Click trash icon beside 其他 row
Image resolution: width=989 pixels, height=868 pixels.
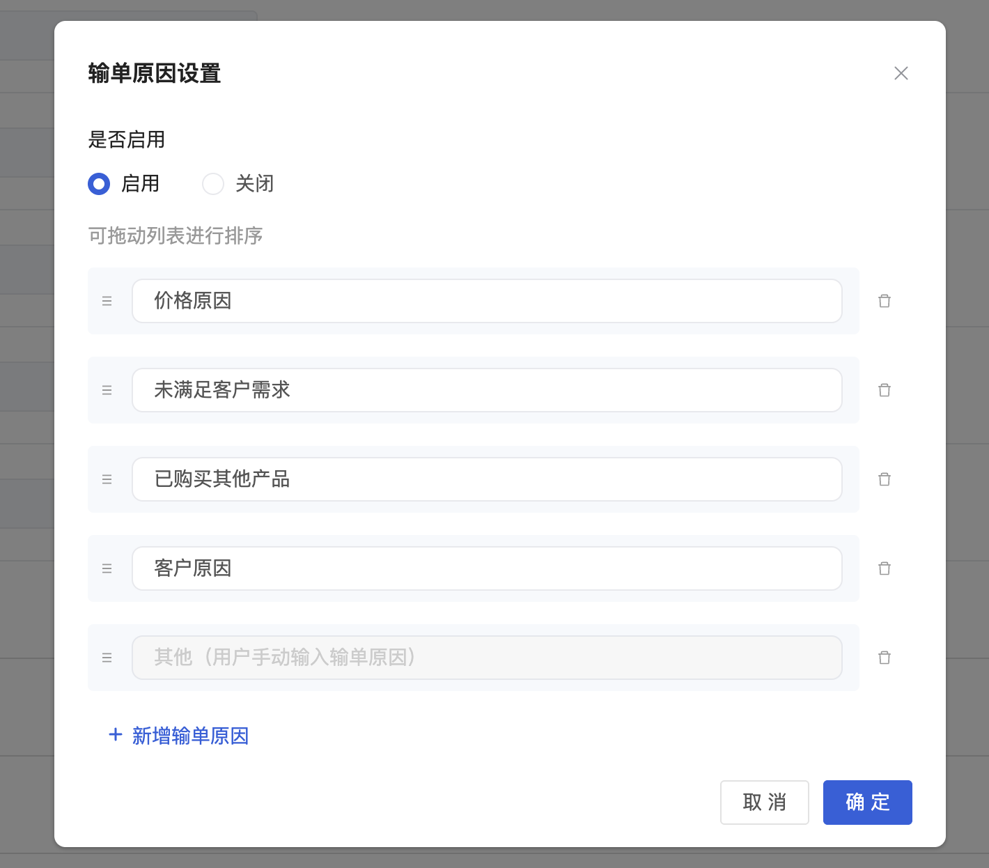[885, 658]
